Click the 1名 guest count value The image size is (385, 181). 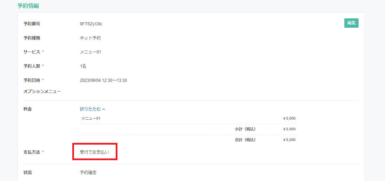[x=83, y=66]
